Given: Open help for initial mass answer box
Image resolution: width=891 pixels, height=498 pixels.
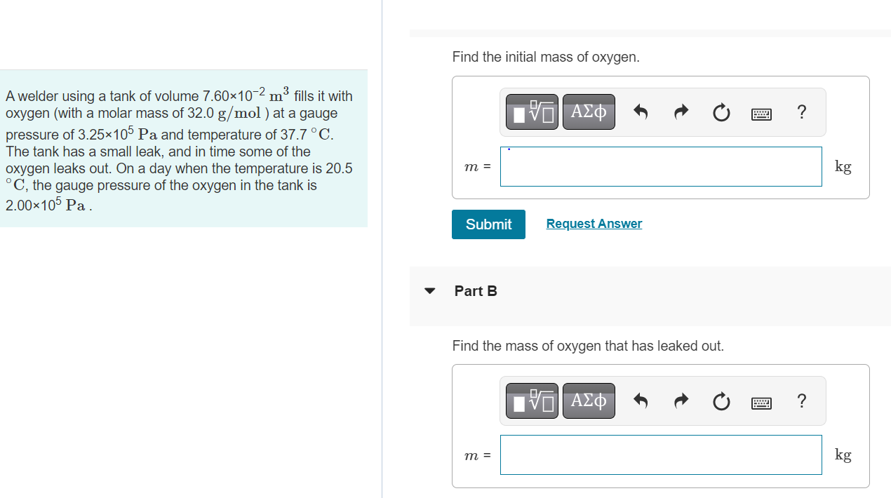Looking at the screenshot, I should click(x=802, y=112).
